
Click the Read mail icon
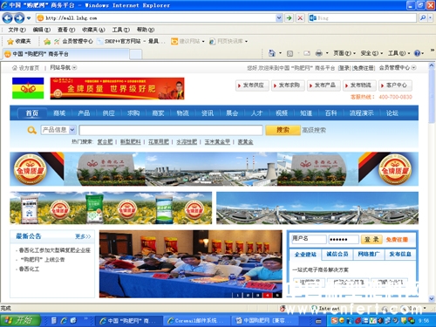tap(307, 53)
